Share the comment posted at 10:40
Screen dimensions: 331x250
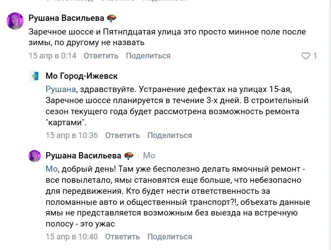coord(170,237)
